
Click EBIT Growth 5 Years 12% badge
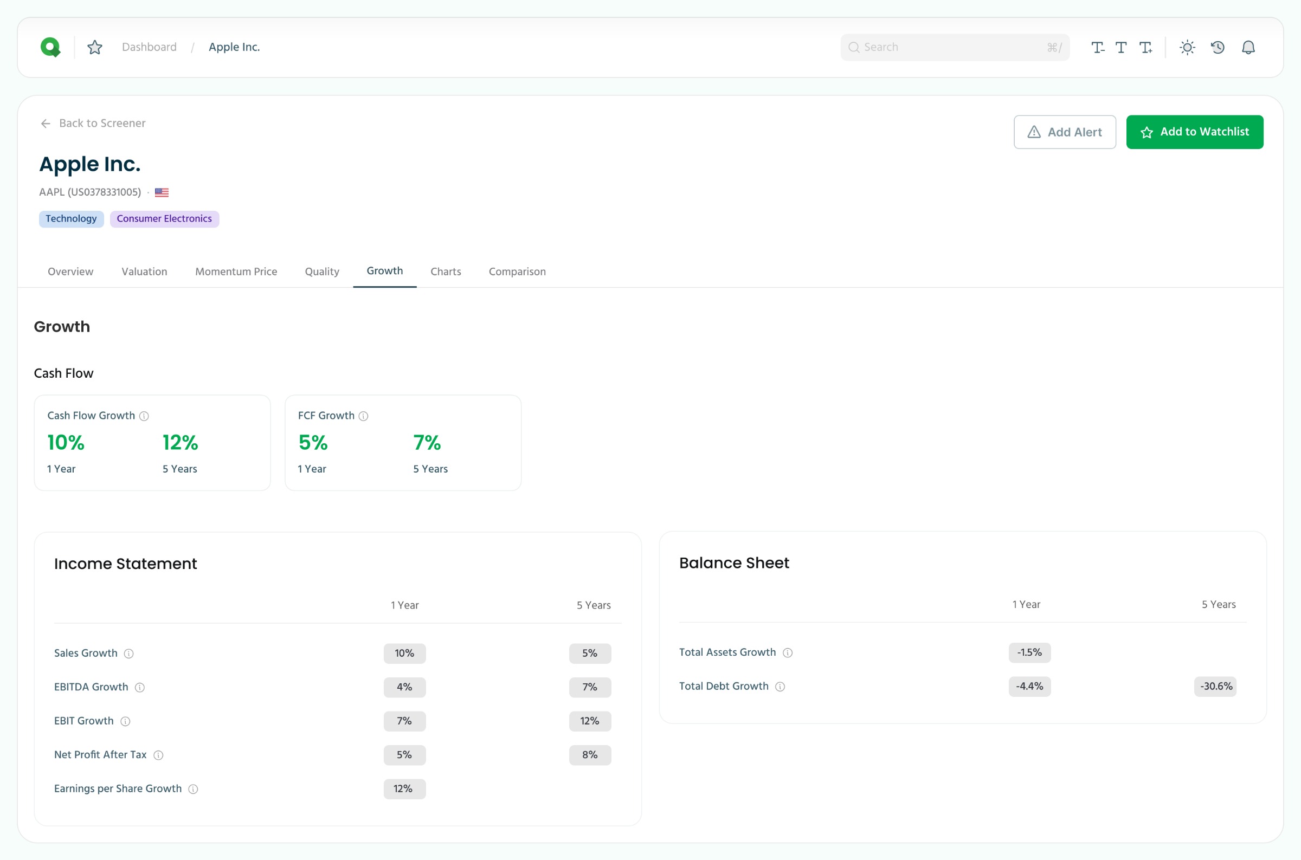tap(590, 722)
